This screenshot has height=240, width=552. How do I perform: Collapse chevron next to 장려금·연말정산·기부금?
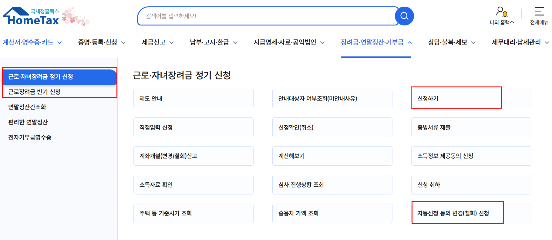pos(410,42)
